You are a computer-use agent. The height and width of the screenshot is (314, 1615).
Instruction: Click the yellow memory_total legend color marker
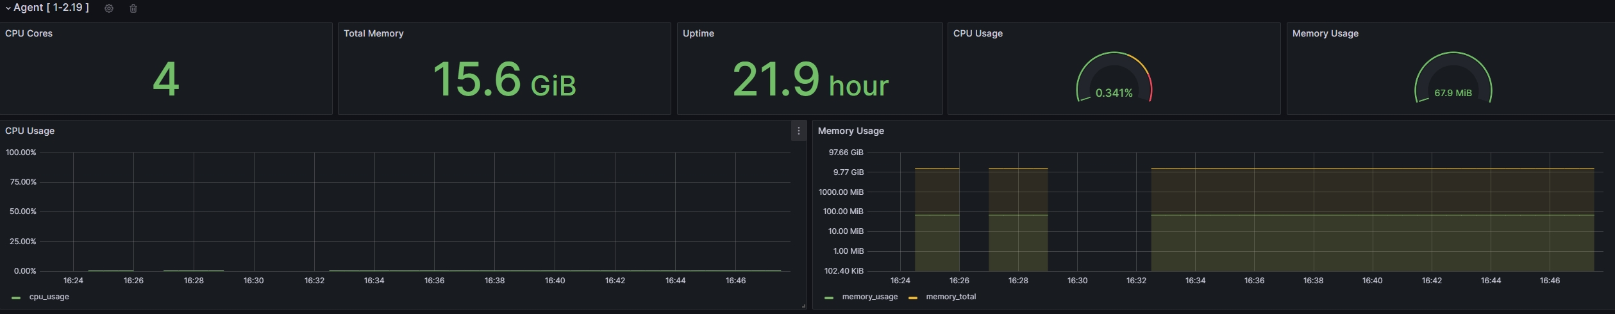coord(913,297)
